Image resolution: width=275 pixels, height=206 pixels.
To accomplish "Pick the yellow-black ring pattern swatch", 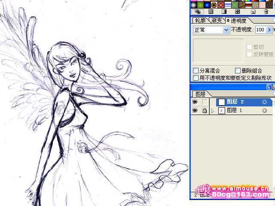I will click(x=214, y=5).
